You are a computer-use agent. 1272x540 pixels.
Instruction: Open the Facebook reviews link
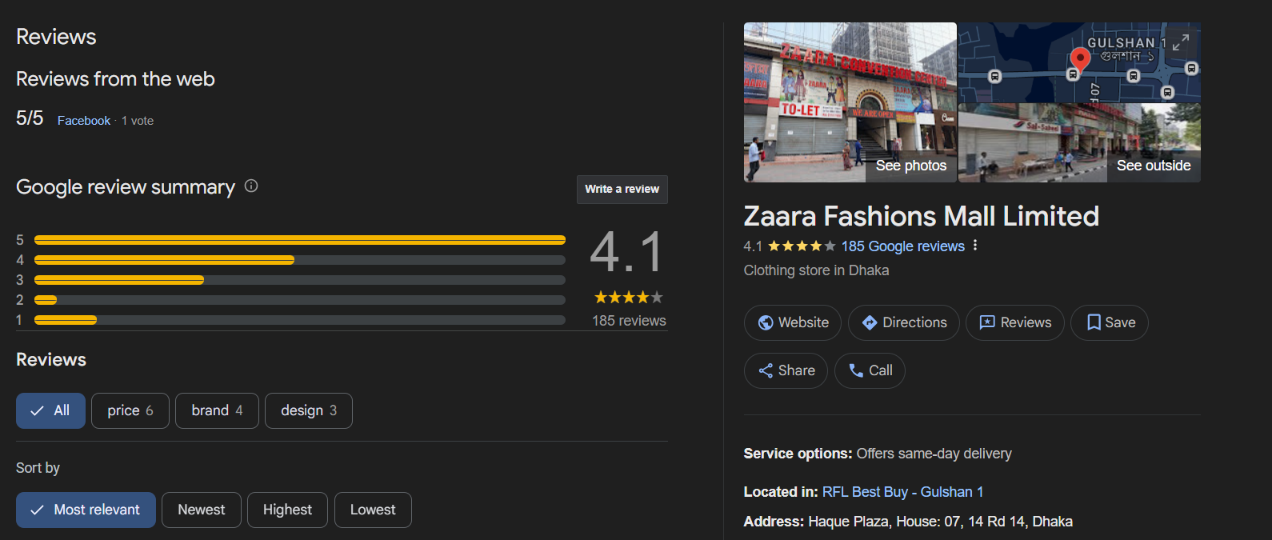[84, 121]
